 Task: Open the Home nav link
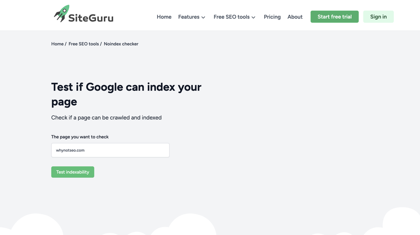(x=164, y=17)
